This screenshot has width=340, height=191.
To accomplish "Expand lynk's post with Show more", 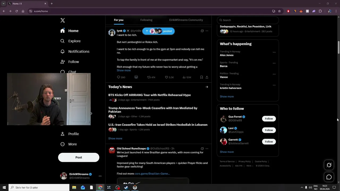I will 124,70.
